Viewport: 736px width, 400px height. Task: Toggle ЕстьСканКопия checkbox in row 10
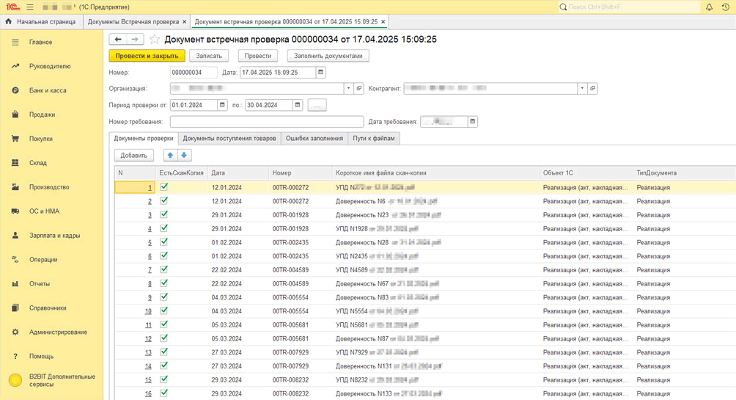[164, 311]
